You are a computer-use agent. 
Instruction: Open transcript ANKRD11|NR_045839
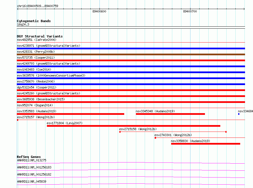click(32, 181)
